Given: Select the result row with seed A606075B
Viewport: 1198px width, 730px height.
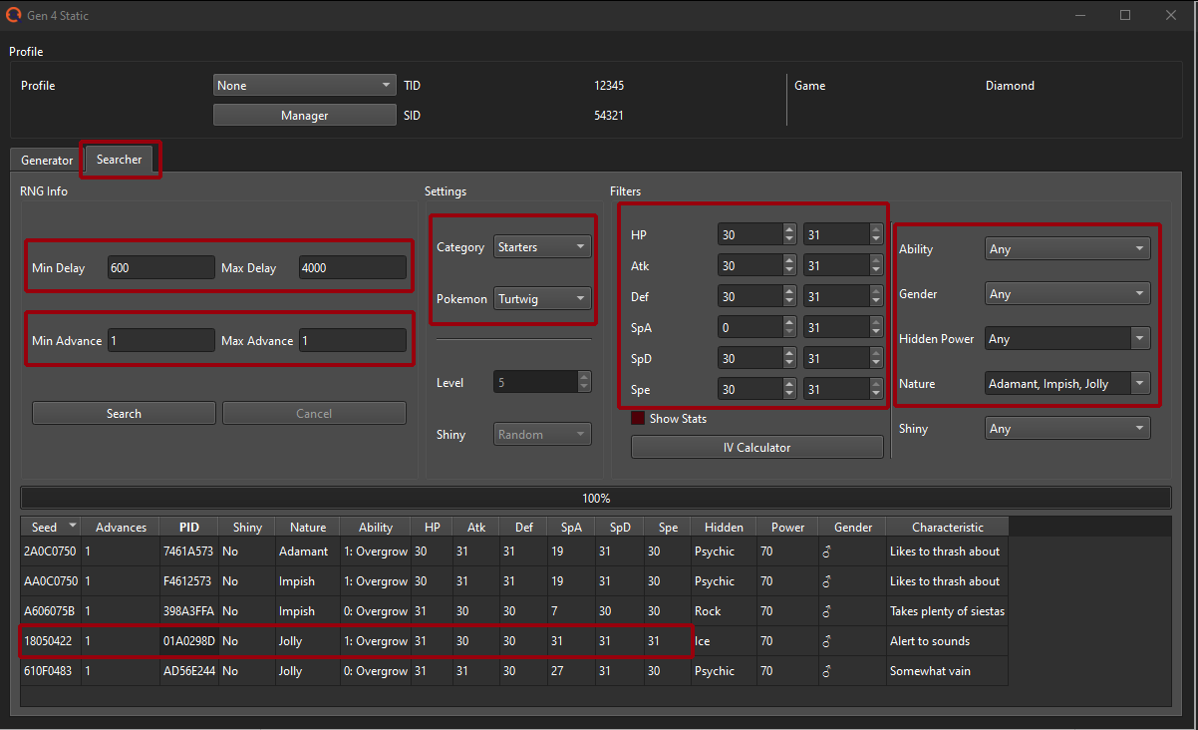Looking at the screenshot, I should (x=514, y=611).
